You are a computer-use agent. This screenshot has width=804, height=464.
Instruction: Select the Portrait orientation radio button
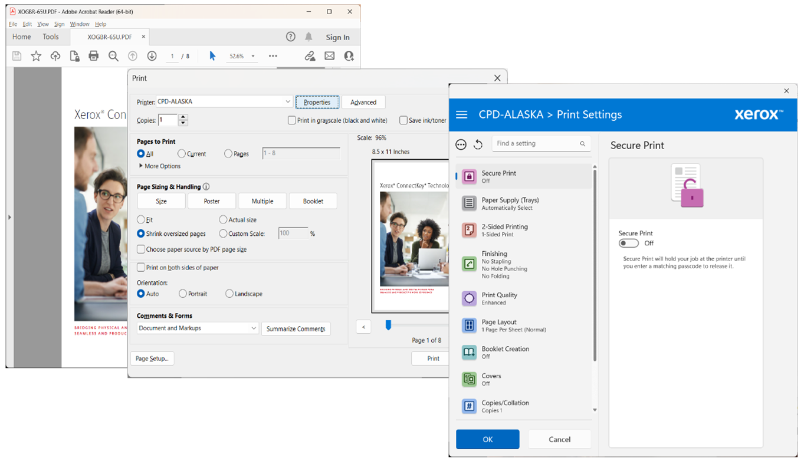click(183, 294)
